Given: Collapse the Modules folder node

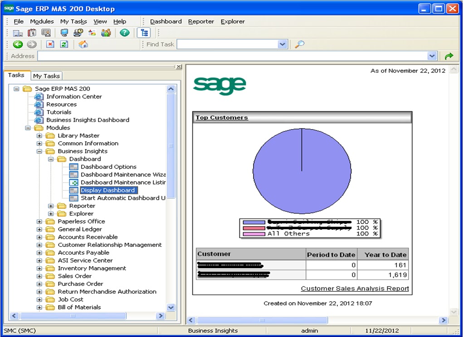Looking at the screenshot, I should tap(28, 128).
